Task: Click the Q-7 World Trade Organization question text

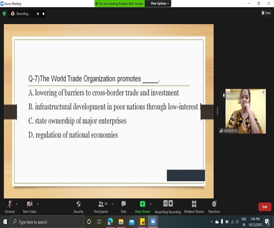Action: coord(94,79)
